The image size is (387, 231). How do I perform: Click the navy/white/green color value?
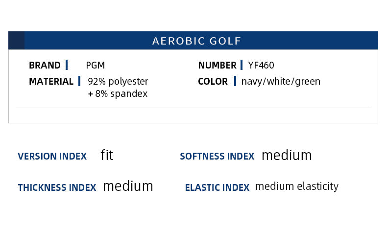(281, 81)
